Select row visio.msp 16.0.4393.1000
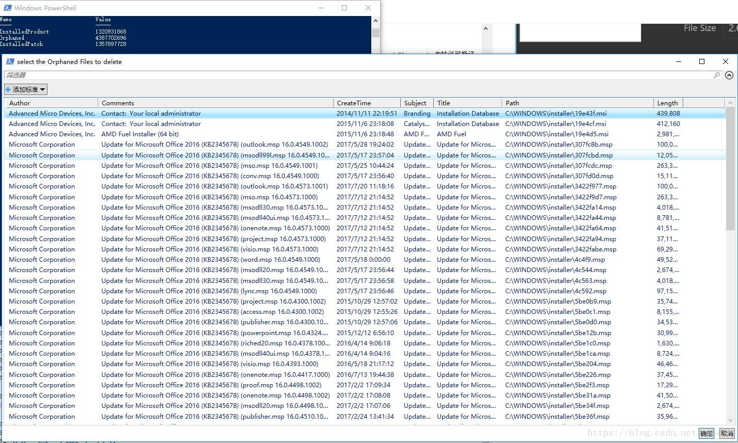Viewport: 738px width, 443px height. point(365,363)
